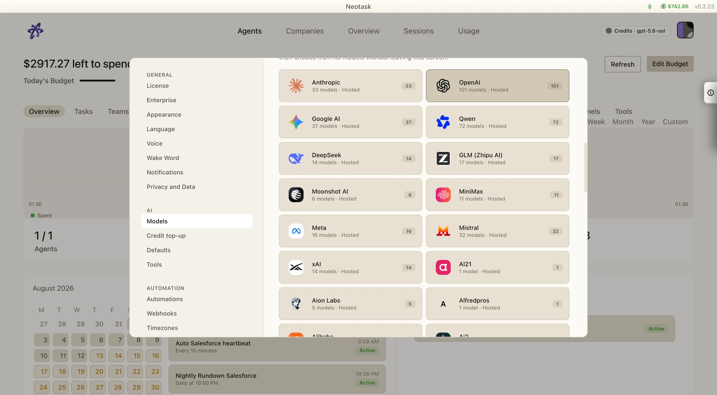The height and width of the screenshot is (395, 717).
Task: Click the Alfredpros letter A icon
Action: (x=443, y=304)
